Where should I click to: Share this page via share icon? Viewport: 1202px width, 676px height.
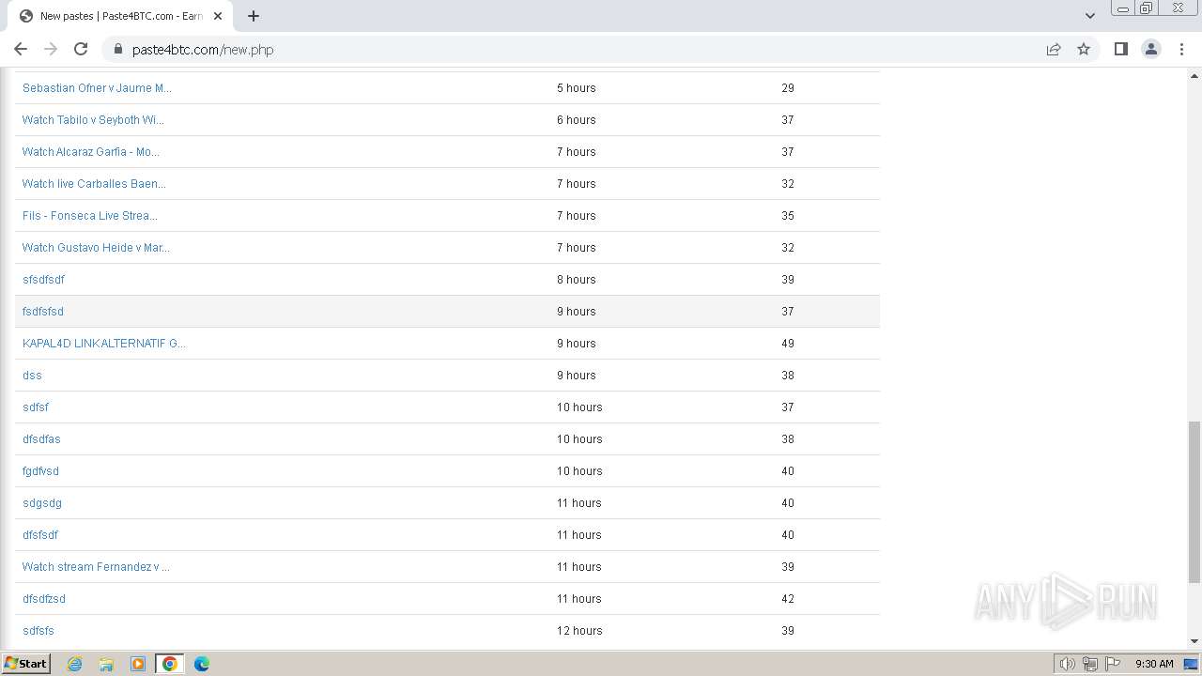click(x=1054, y=49)
